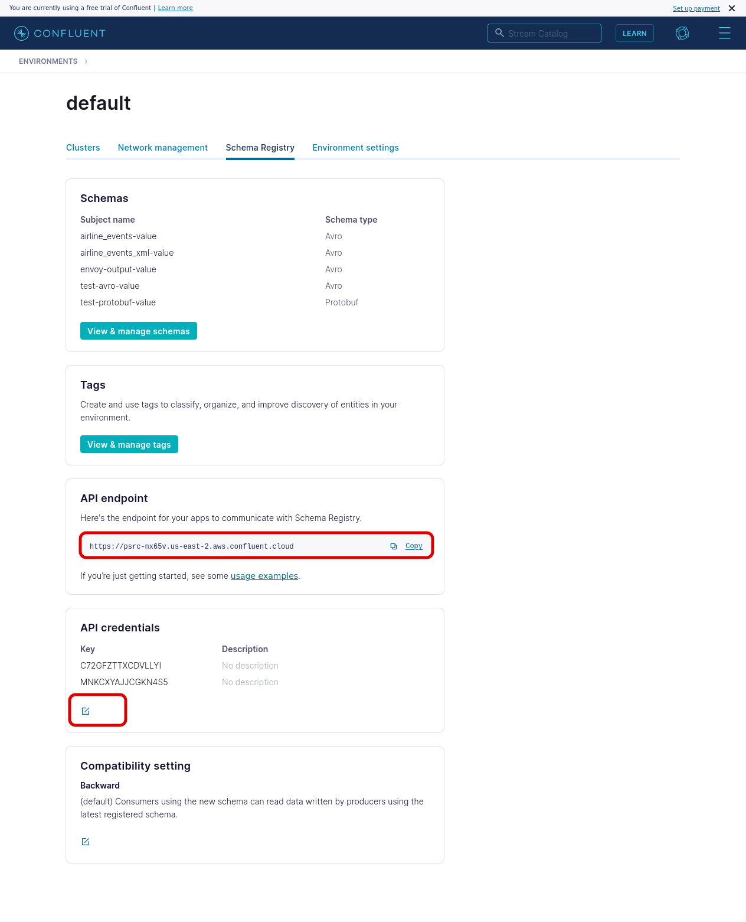Edit compatibility setting pencil icon
The width and height of the screenshot is (746, 922).
(86, 842)
